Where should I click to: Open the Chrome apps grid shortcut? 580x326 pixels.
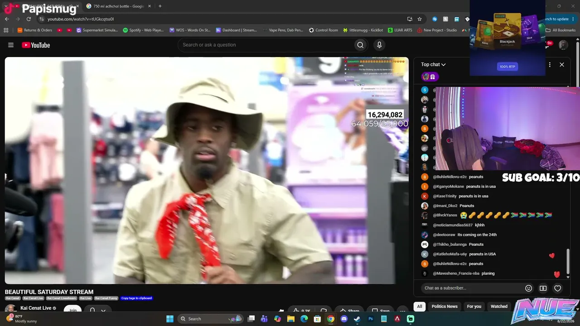click(x=6, y=30)
